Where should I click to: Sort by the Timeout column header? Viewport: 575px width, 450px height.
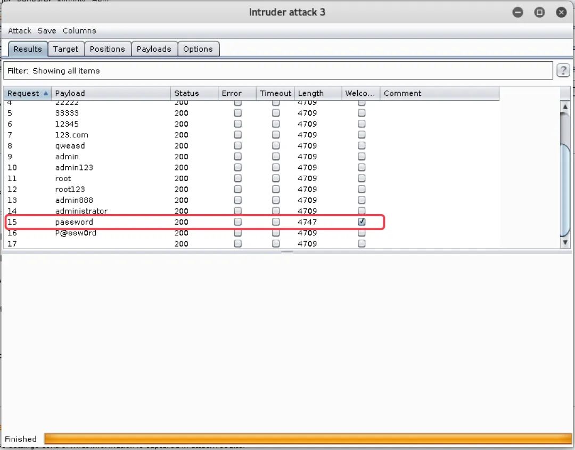point(275,93)
